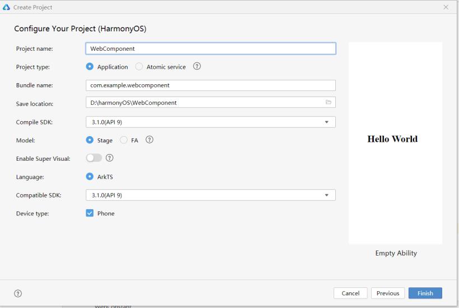Open the Compile SDK dropdown
Image resolution: width=459 pixels, height=308 pixels.
click(210, 122)
